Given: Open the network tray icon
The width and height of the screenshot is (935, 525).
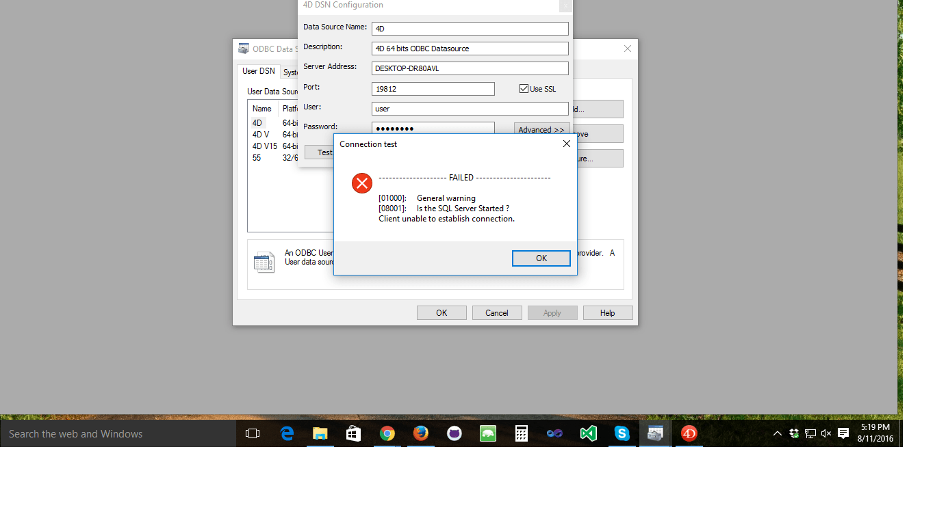Looking at the screenshot, I should 810,433.
